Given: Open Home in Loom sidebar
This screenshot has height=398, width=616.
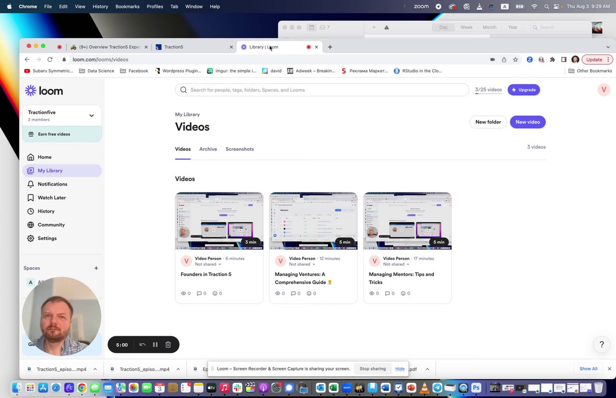Looking at the screenshot, I should point(44,157).
